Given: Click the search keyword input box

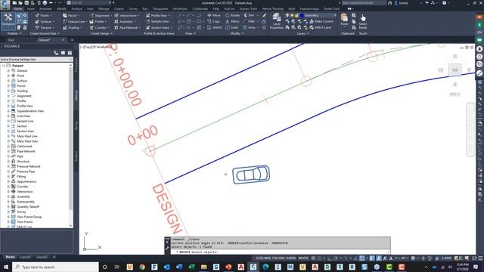Looking at the screenshot, I should tap(363, 3).
